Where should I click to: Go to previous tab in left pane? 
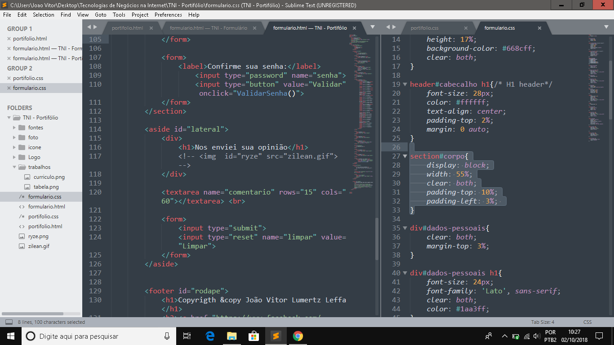tap(89, 27)
